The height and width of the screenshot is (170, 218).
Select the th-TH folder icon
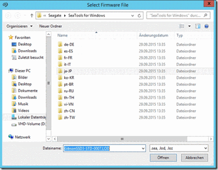point(60,97)
